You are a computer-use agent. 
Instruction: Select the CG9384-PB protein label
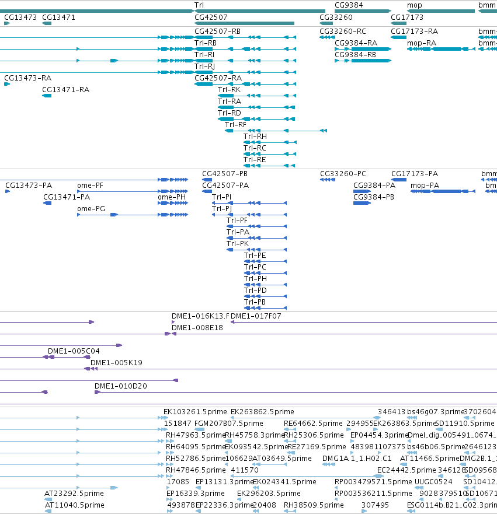[x=374, y=197]
